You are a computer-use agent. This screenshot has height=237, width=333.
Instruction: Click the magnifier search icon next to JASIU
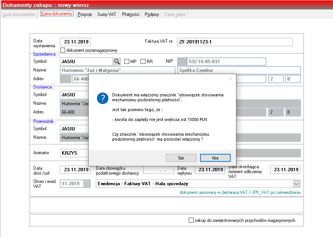117,62
